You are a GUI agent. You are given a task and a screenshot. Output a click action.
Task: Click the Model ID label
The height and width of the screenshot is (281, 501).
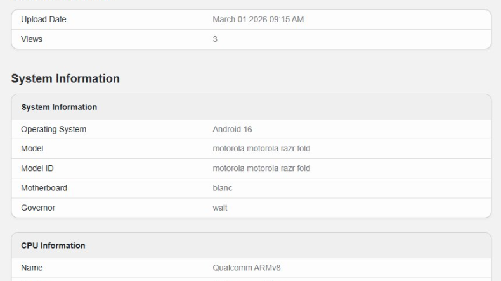click(x=37, y=168)
